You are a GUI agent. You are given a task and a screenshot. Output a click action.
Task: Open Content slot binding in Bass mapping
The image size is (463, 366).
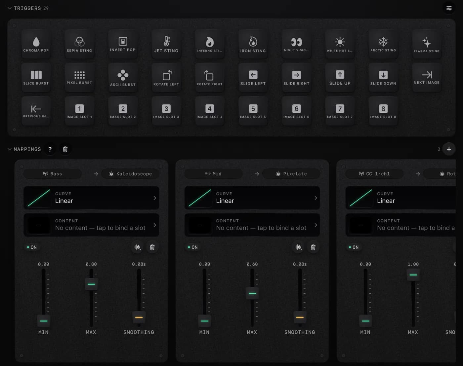(91, 225)
